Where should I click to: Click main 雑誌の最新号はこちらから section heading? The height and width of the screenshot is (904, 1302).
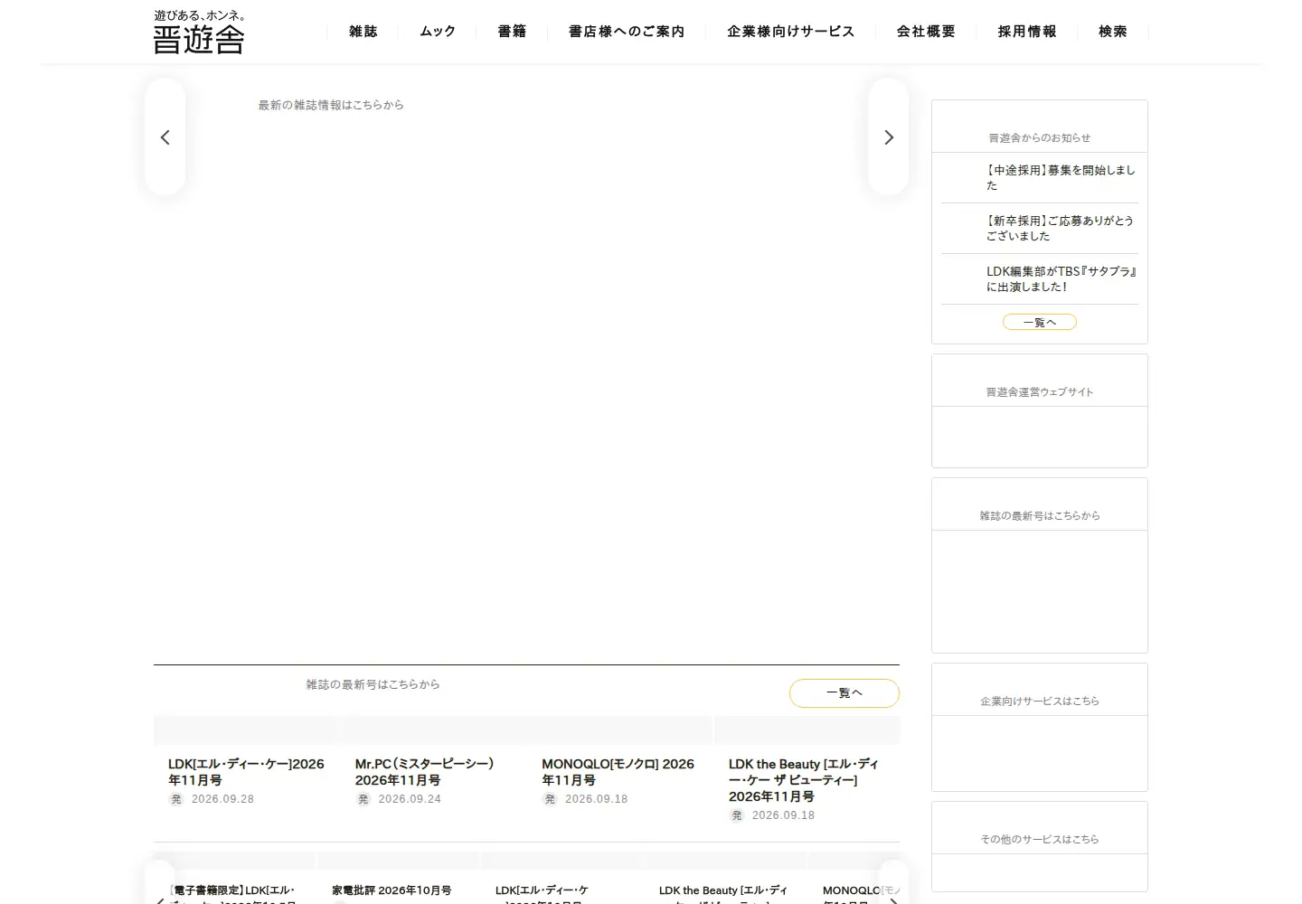[373, 684]
